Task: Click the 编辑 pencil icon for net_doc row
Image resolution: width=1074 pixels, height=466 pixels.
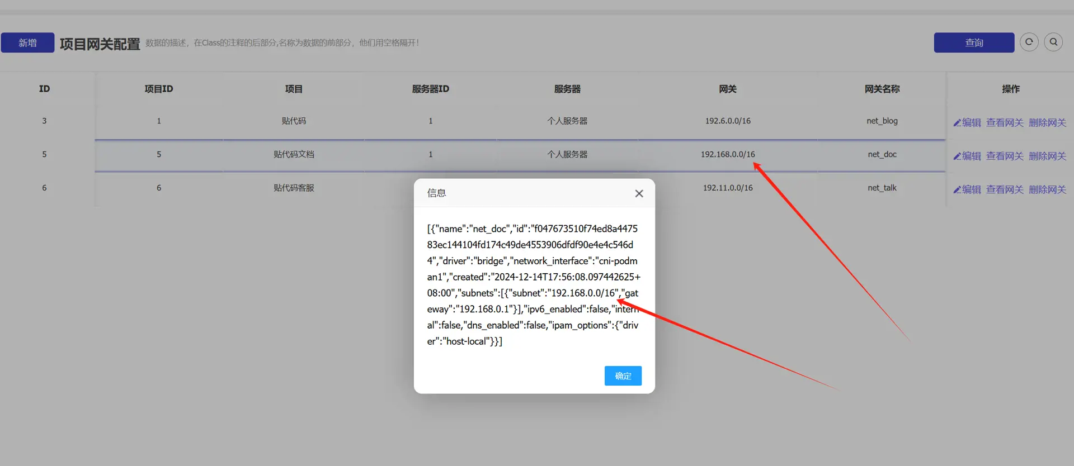Action: [957, 156]
